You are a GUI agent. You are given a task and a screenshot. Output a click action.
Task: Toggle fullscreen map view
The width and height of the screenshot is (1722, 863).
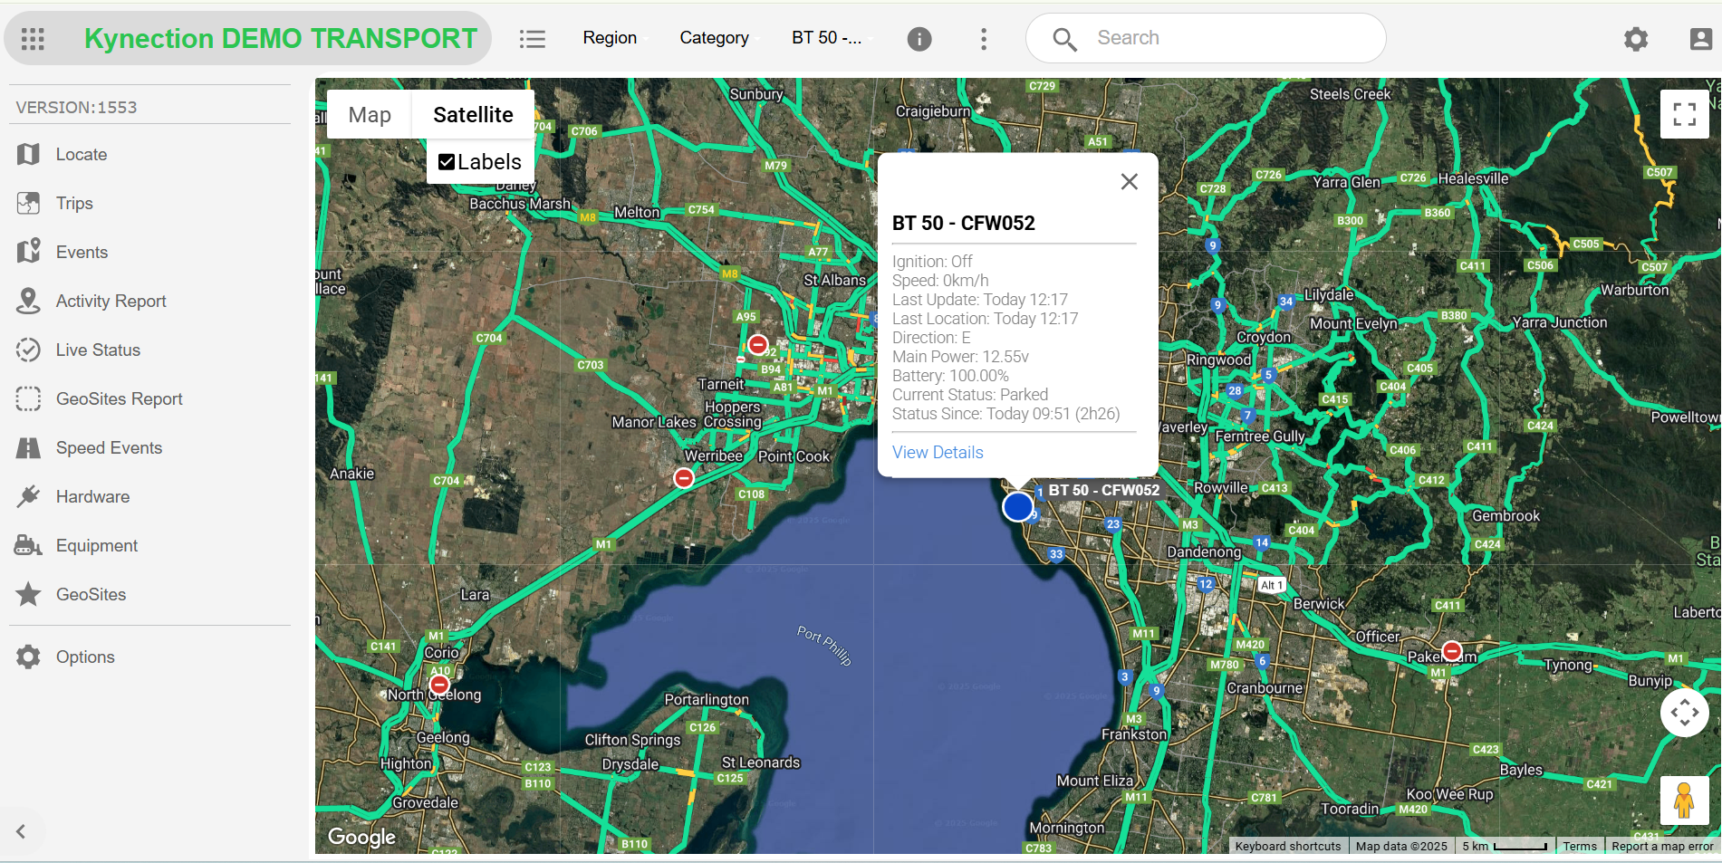1684,114
